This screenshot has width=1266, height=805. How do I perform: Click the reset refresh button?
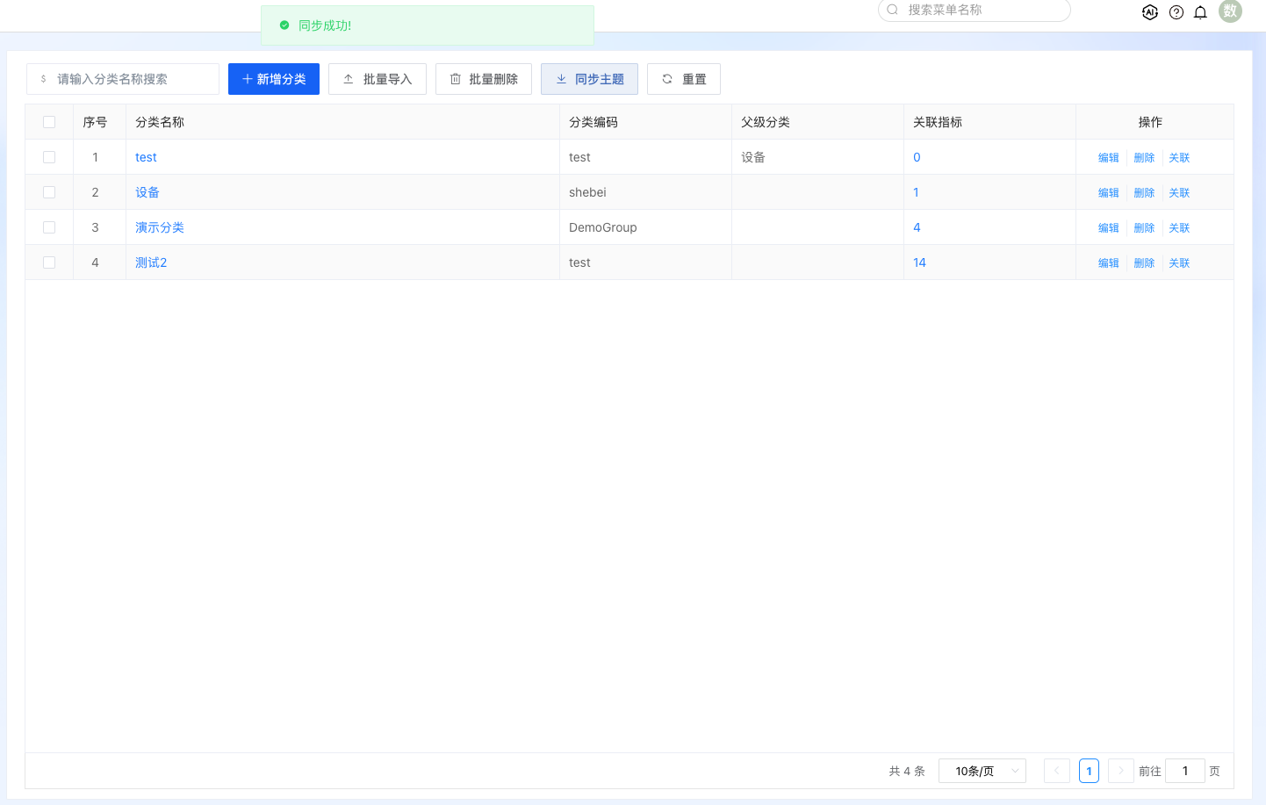click(683, 79)
